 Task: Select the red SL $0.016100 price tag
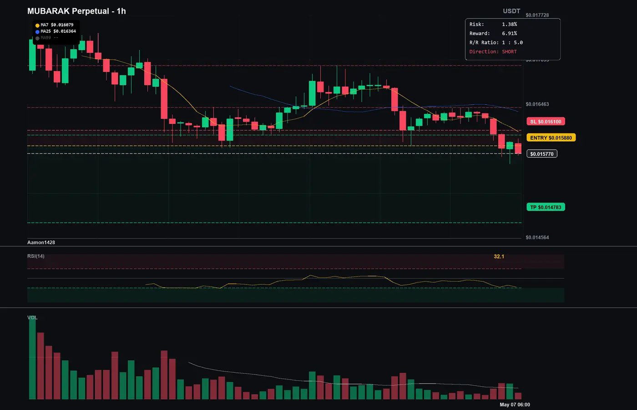(x=546, y=122)
